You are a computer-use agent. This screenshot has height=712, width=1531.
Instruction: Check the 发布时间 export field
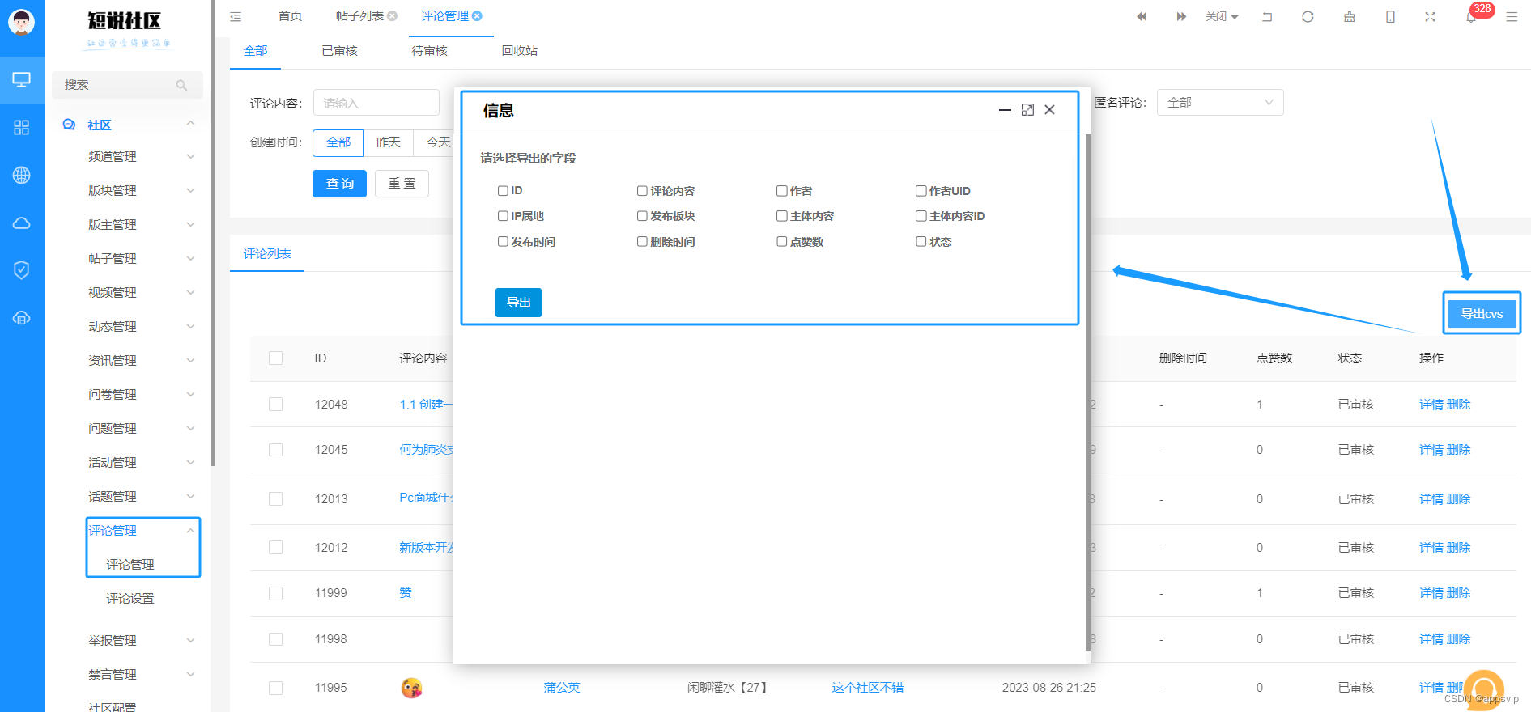[x=503, y=241]
